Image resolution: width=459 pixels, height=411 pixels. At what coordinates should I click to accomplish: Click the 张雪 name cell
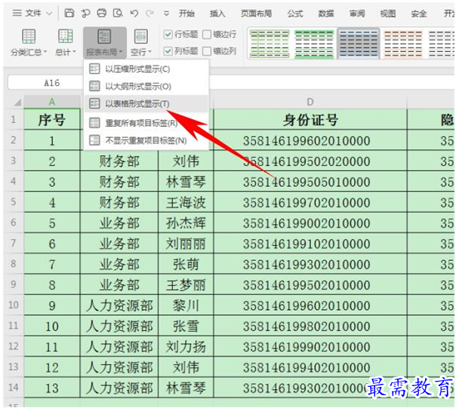[x=186, y=326]
